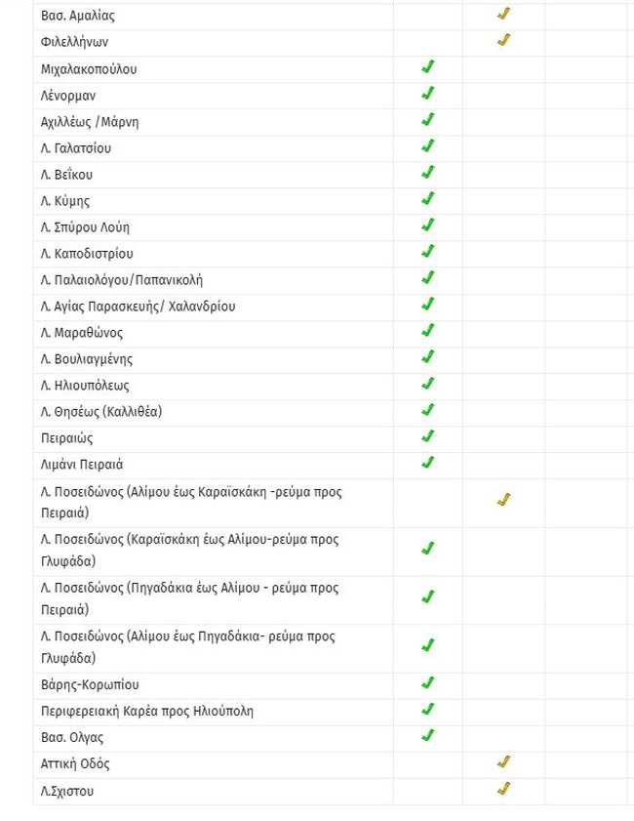The width and height of the screenshot is (634, 821).
Task: Click the green checkmark beside Μιχαλακοπούλου
Action: pos(427,67)
